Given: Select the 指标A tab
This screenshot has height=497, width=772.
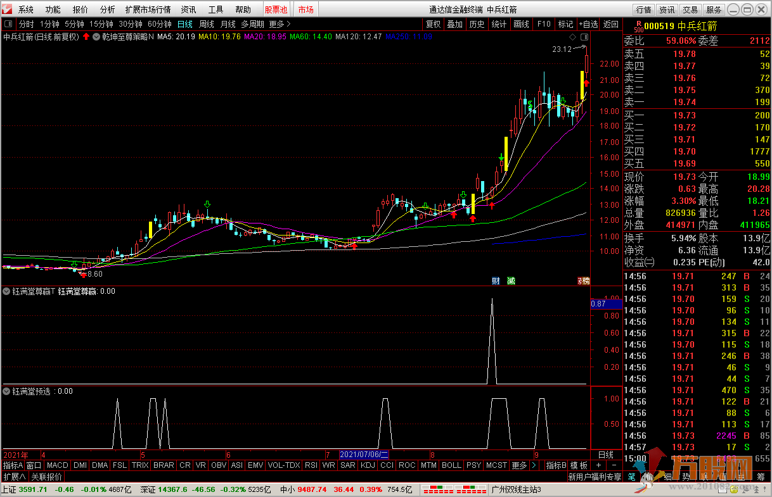Looking at the screenshot, I should (x=13, y=465).
